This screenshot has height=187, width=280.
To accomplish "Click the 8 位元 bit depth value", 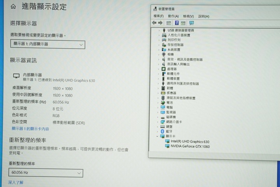I will pos(58,109).
